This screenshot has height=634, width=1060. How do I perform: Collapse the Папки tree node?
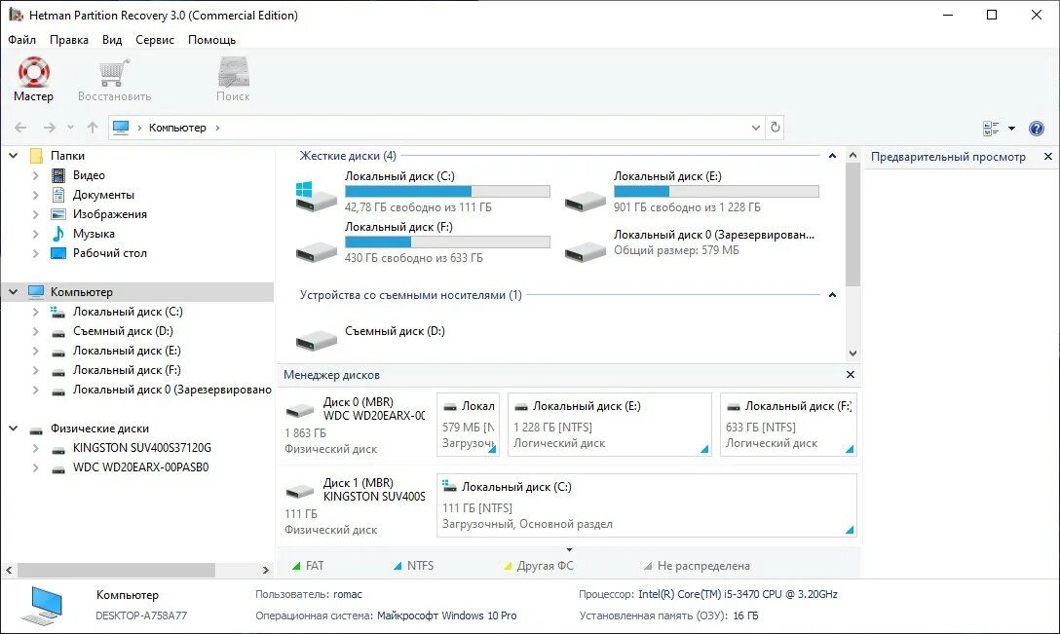click(x=13, y=156)
